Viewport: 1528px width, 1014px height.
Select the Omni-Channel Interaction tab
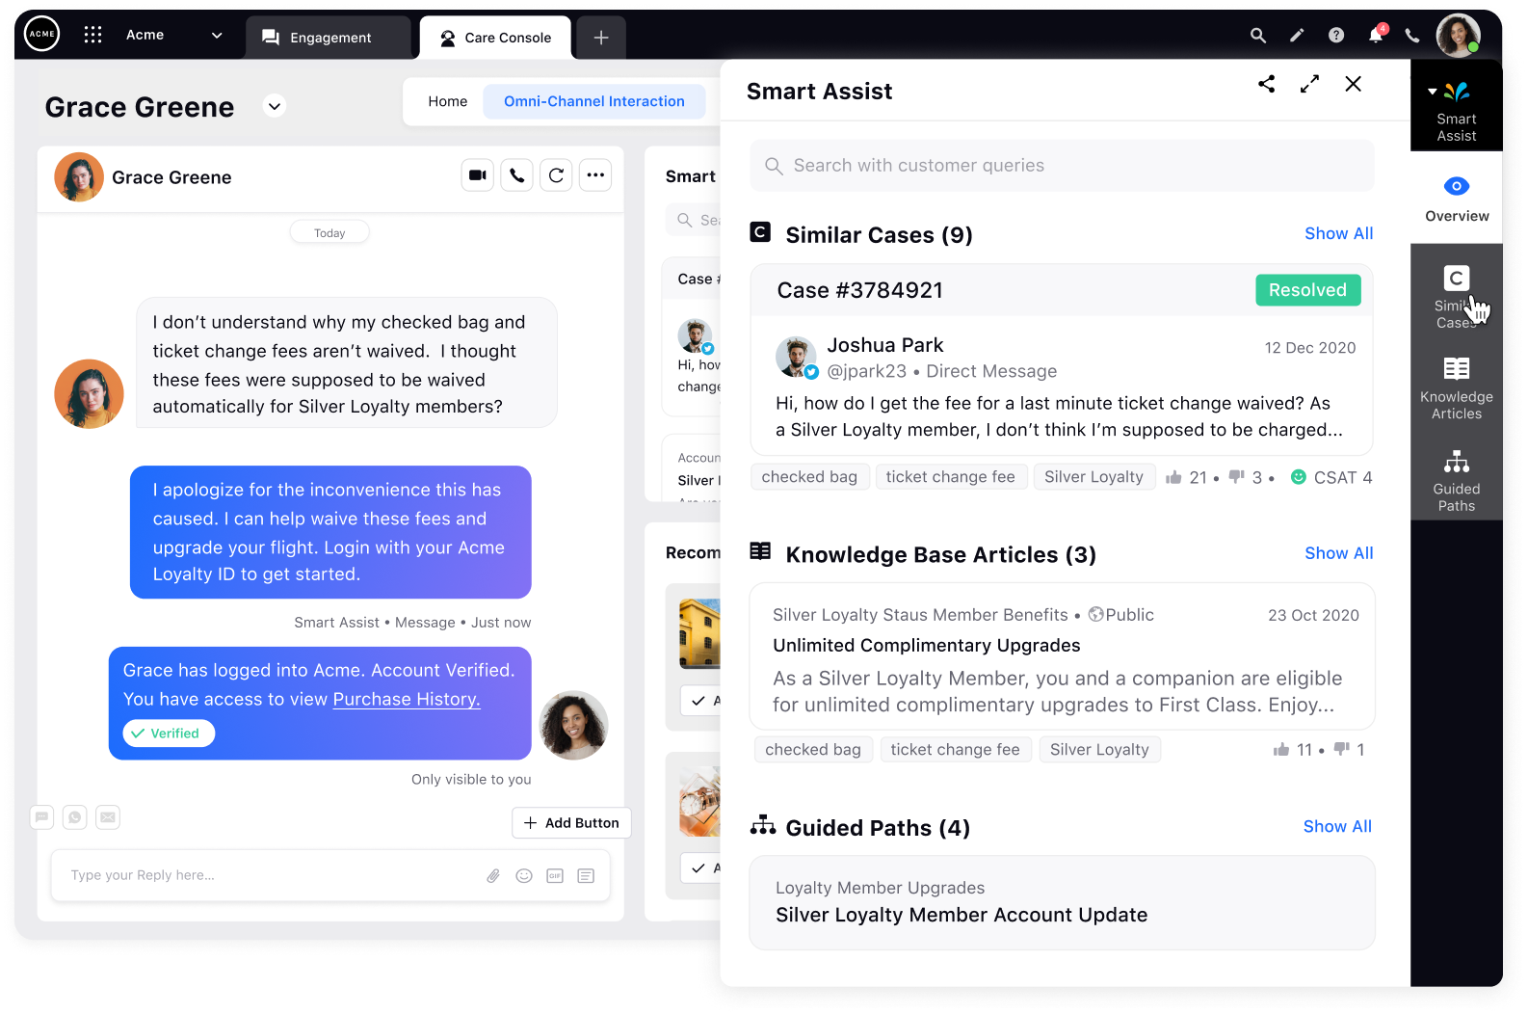[594, 101]
